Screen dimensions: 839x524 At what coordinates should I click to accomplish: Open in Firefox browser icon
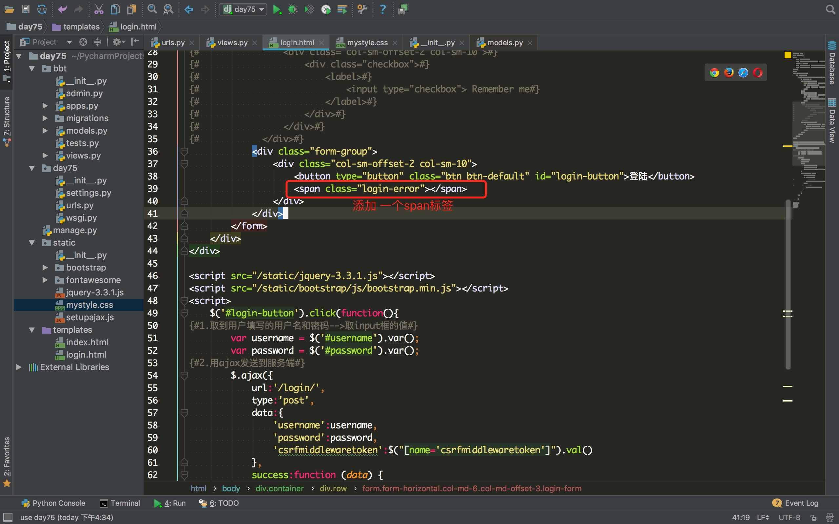click(729, 73)
